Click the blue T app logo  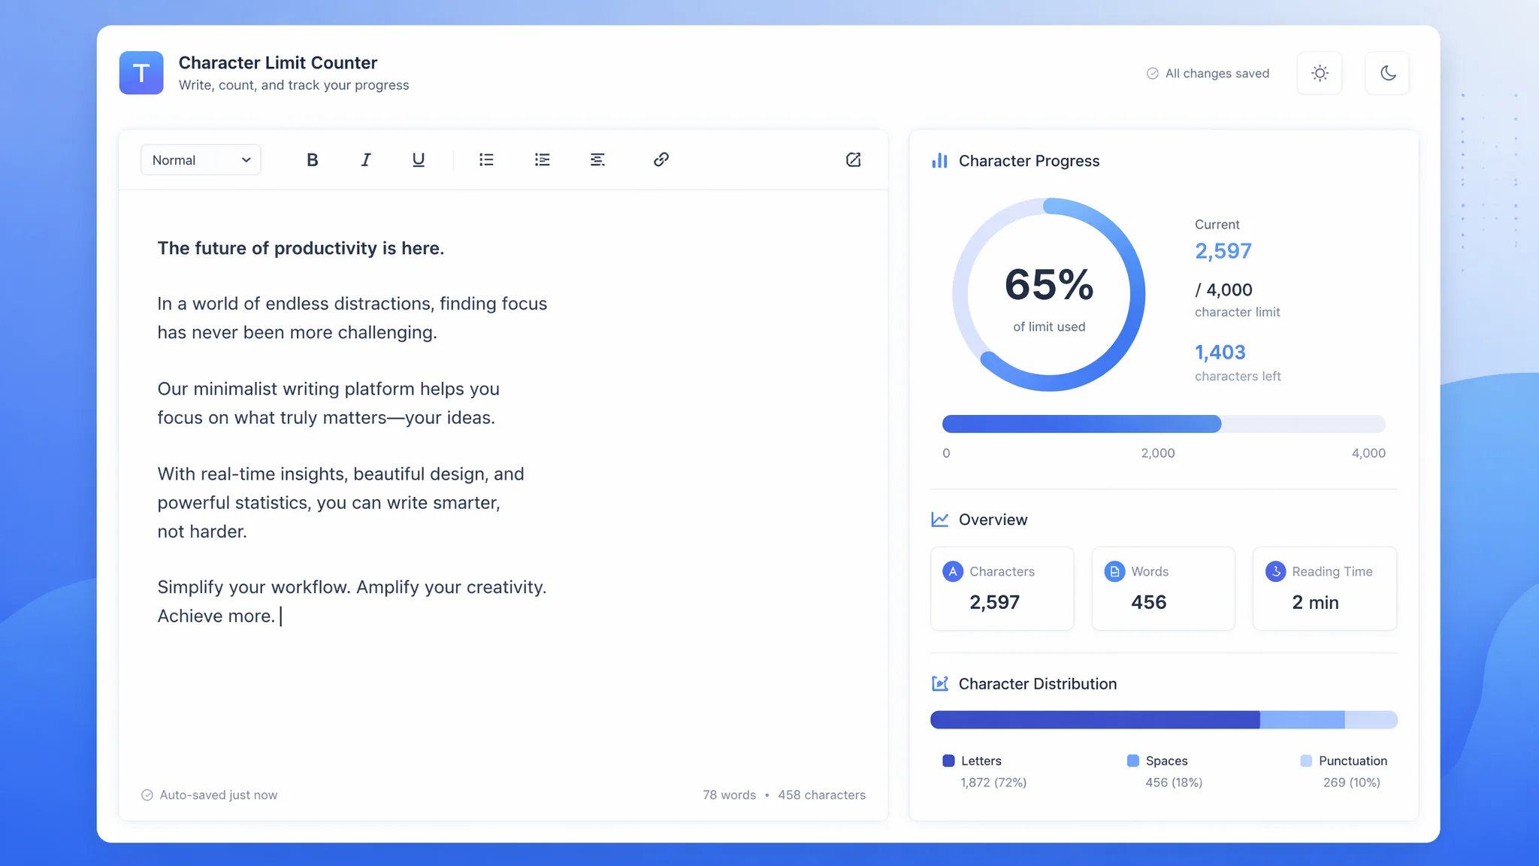(141, 73)
